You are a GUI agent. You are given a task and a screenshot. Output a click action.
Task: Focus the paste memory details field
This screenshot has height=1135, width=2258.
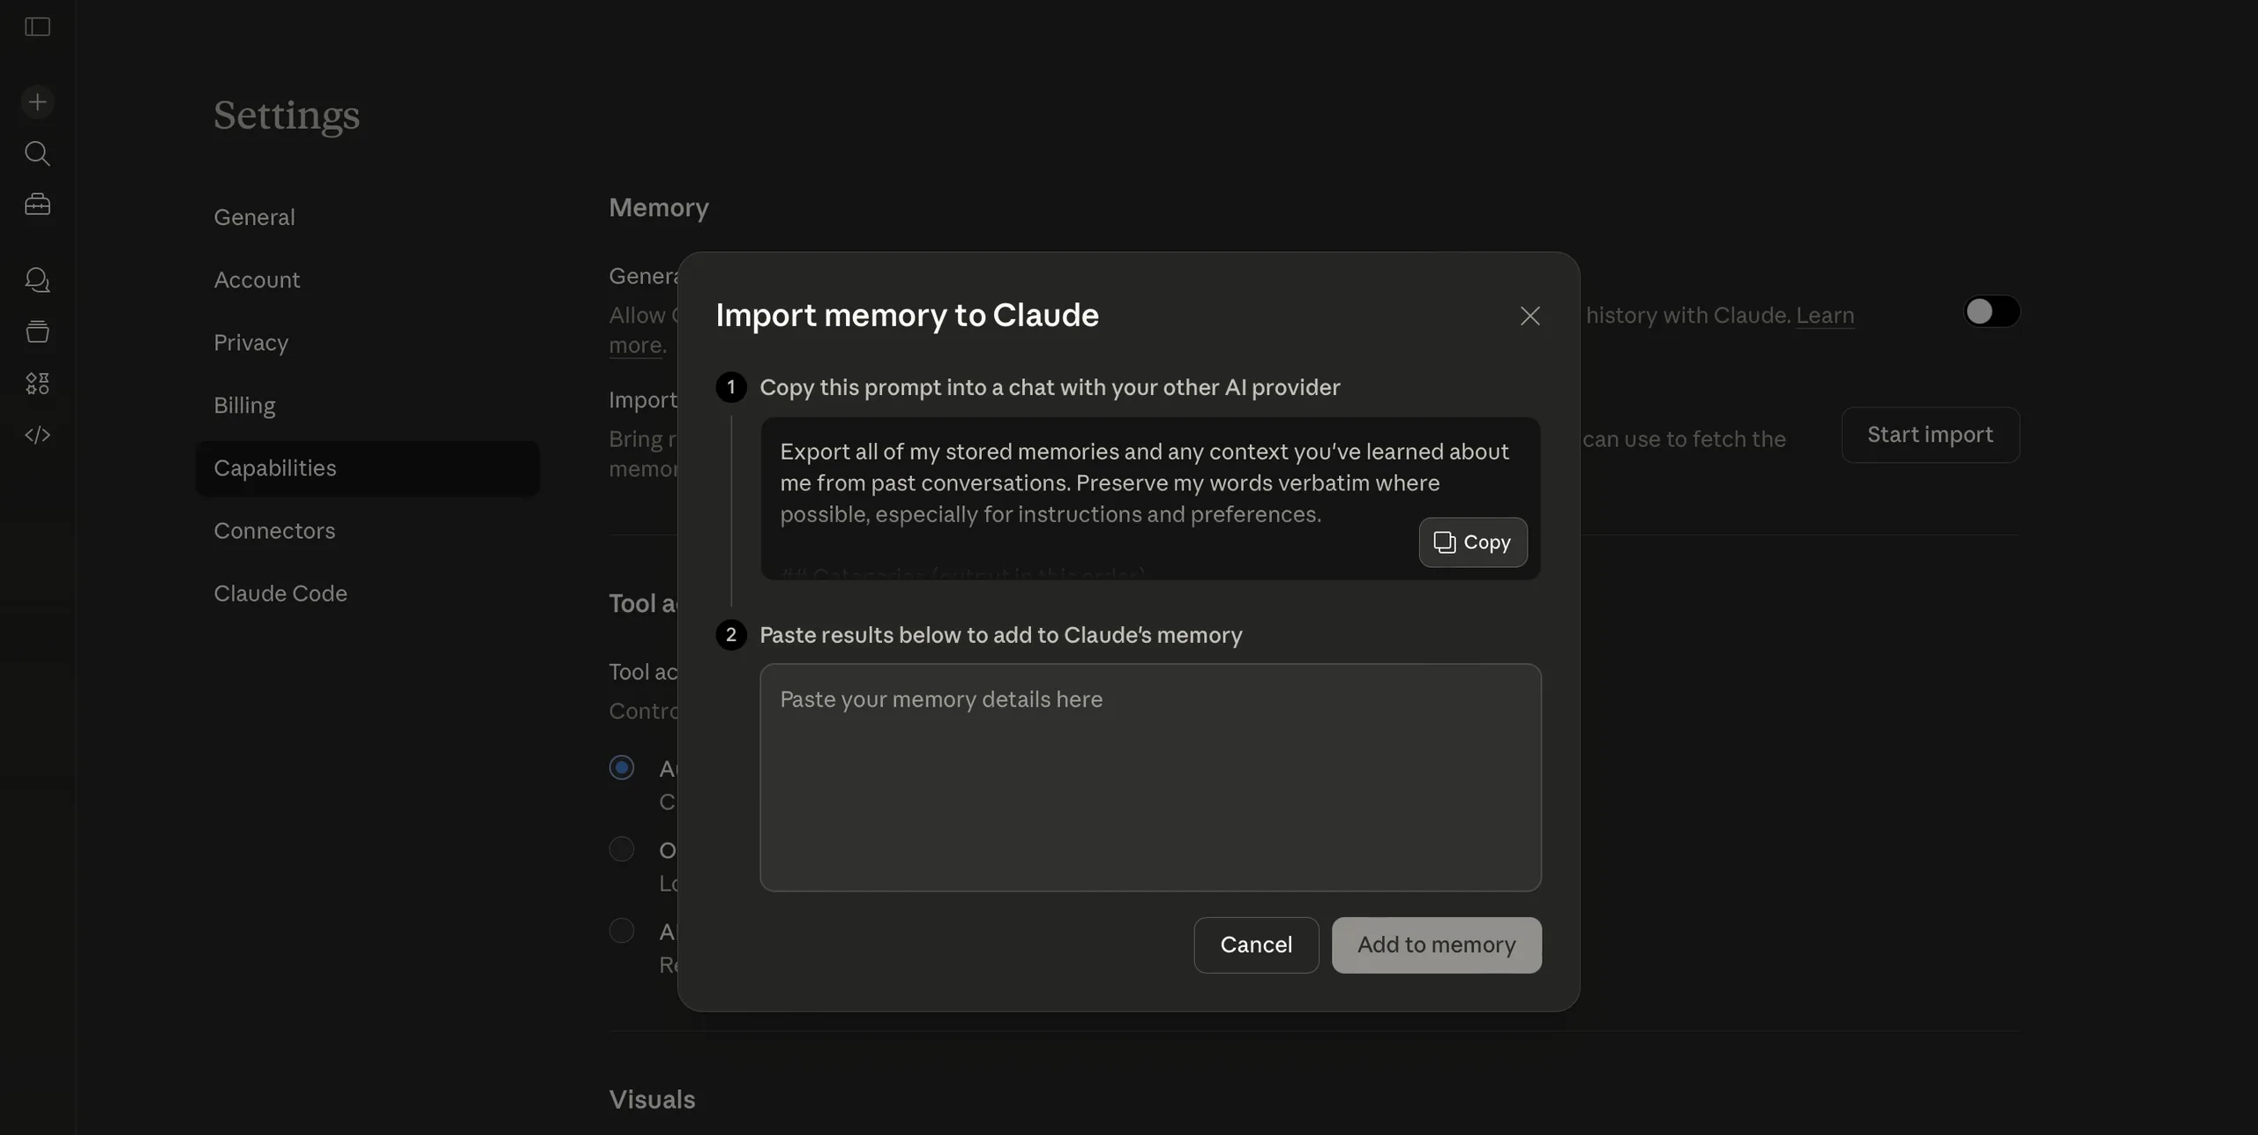pos(1150,777)
